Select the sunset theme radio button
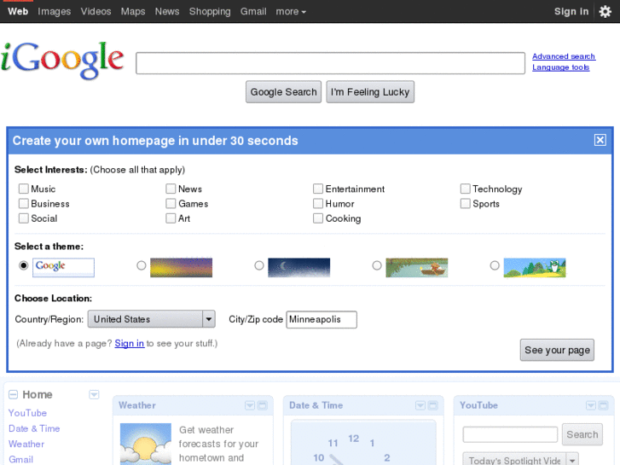This screenshot has height=465, width=620. [x=142, y=265]
